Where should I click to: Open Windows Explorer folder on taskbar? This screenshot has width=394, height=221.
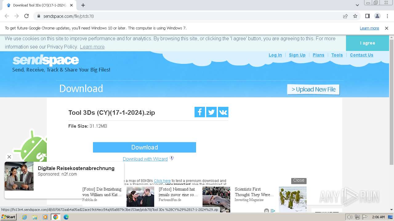coord(35,217)
